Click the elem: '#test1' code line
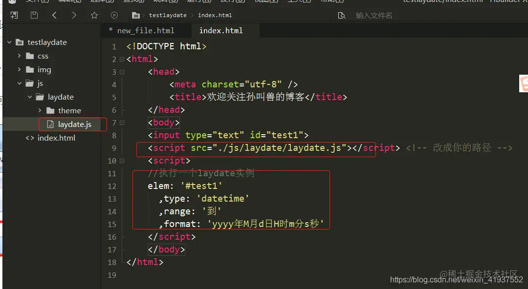 click(x=185, y=186)
